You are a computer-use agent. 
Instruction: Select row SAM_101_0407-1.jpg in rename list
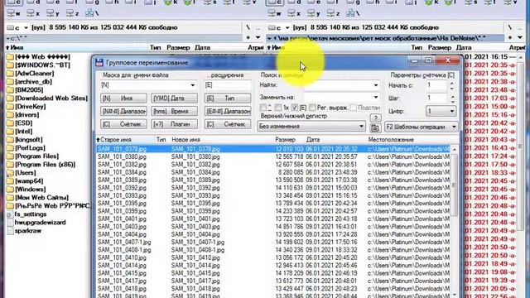273,243
